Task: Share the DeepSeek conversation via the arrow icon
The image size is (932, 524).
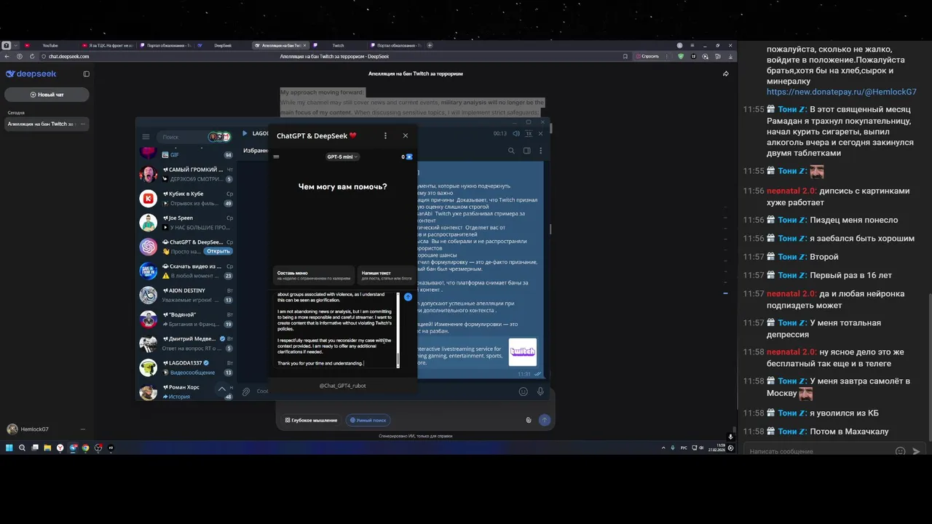Action: (725, 74)
